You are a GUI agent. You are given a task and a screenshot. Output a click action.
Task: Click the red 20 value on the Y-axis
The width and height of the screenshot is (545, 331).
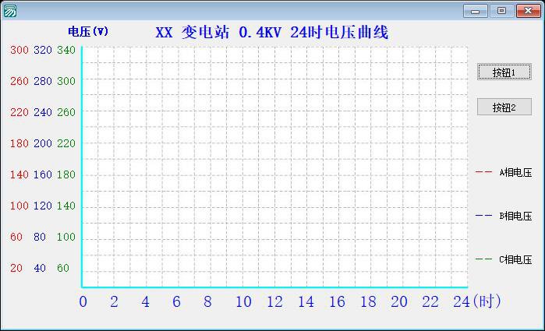(16, 268)
